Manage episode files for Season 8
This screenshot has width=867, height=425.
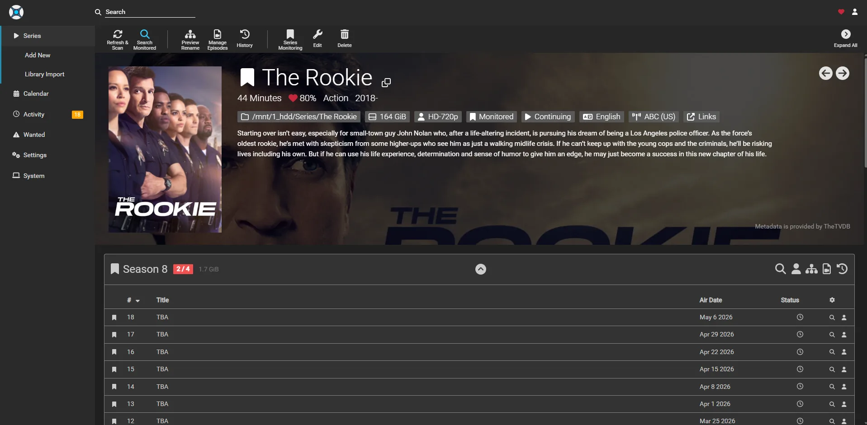pyautogui.click(x=827, y=269)
